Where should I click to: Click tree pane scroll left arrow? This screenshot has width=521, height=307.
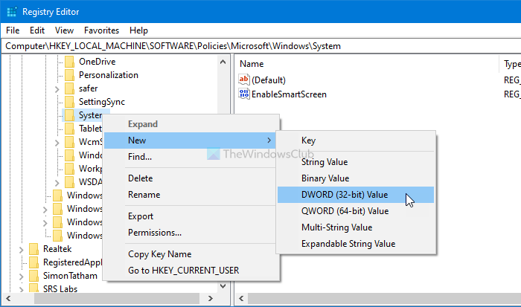click(8, 298)
